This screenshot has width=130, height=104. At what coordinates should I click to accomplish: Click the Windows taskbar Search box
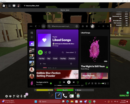click(49, 101)
